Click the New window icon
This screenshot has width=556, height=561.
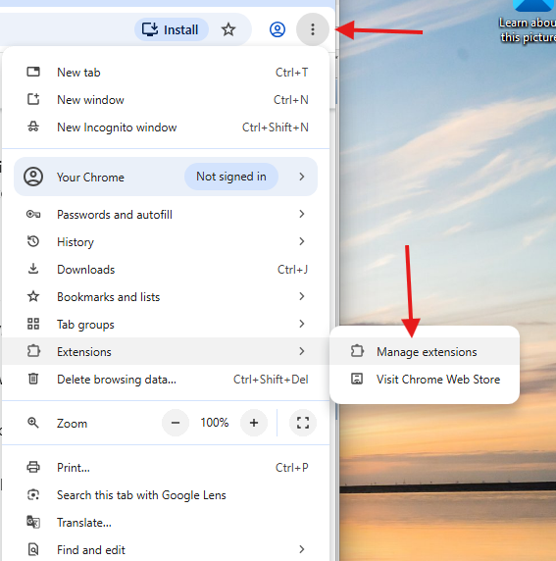(33, 99)
